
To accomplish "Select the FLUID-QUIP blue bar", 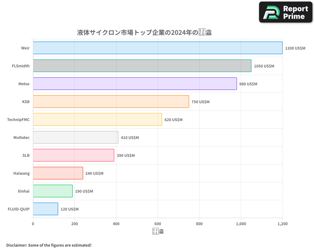I will [x=45, y=209].
